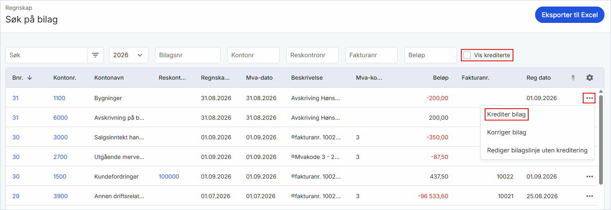Click the attachment paperclip column icon
This screenshot has width=611, height=210.
point(573,78)
